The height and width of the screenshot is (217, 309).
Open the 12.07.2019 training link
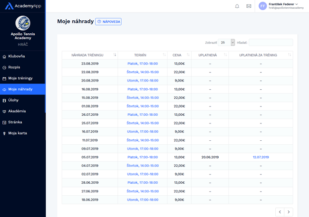pyautogui.click(x=260, y=157)
